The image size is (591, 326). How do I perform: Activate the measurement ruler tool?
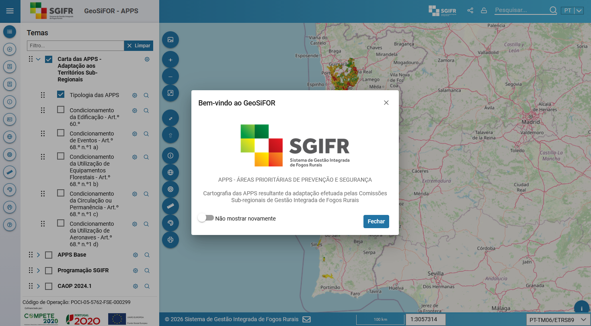(170, 206)
